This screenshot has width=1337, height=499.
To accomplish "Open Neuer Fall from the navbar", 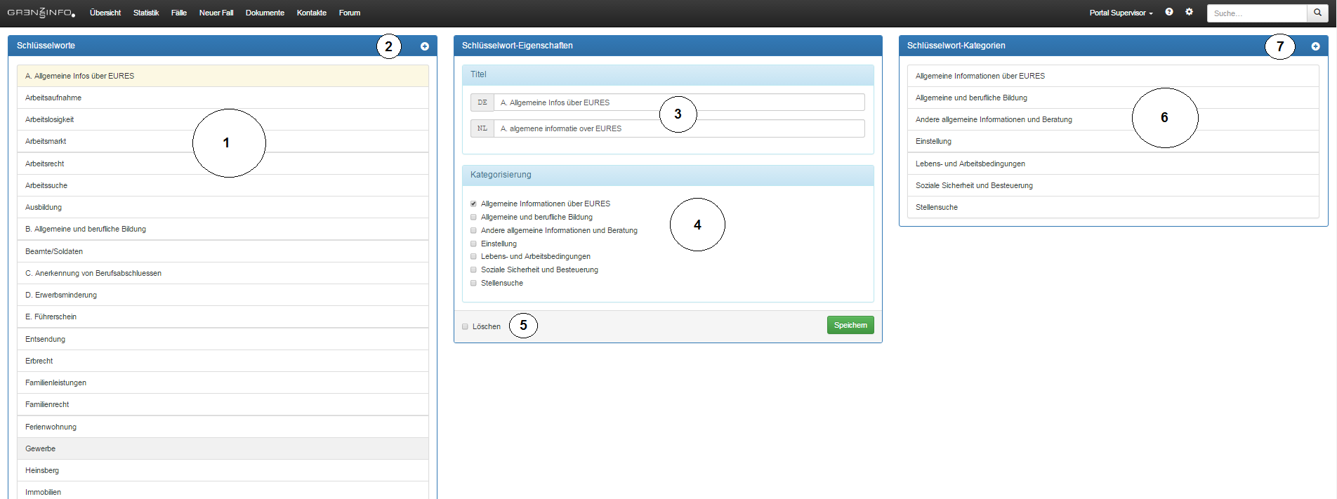I will [x=216, y=13].
